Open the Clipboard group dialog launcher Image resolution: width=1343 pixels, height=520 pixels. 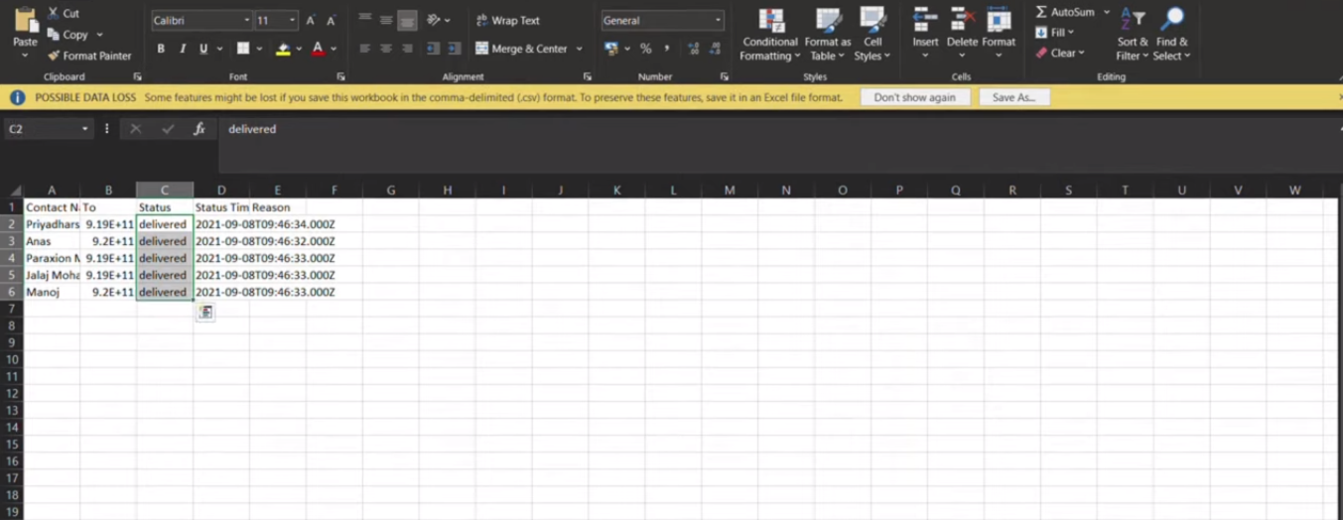[x=137, y=76]
